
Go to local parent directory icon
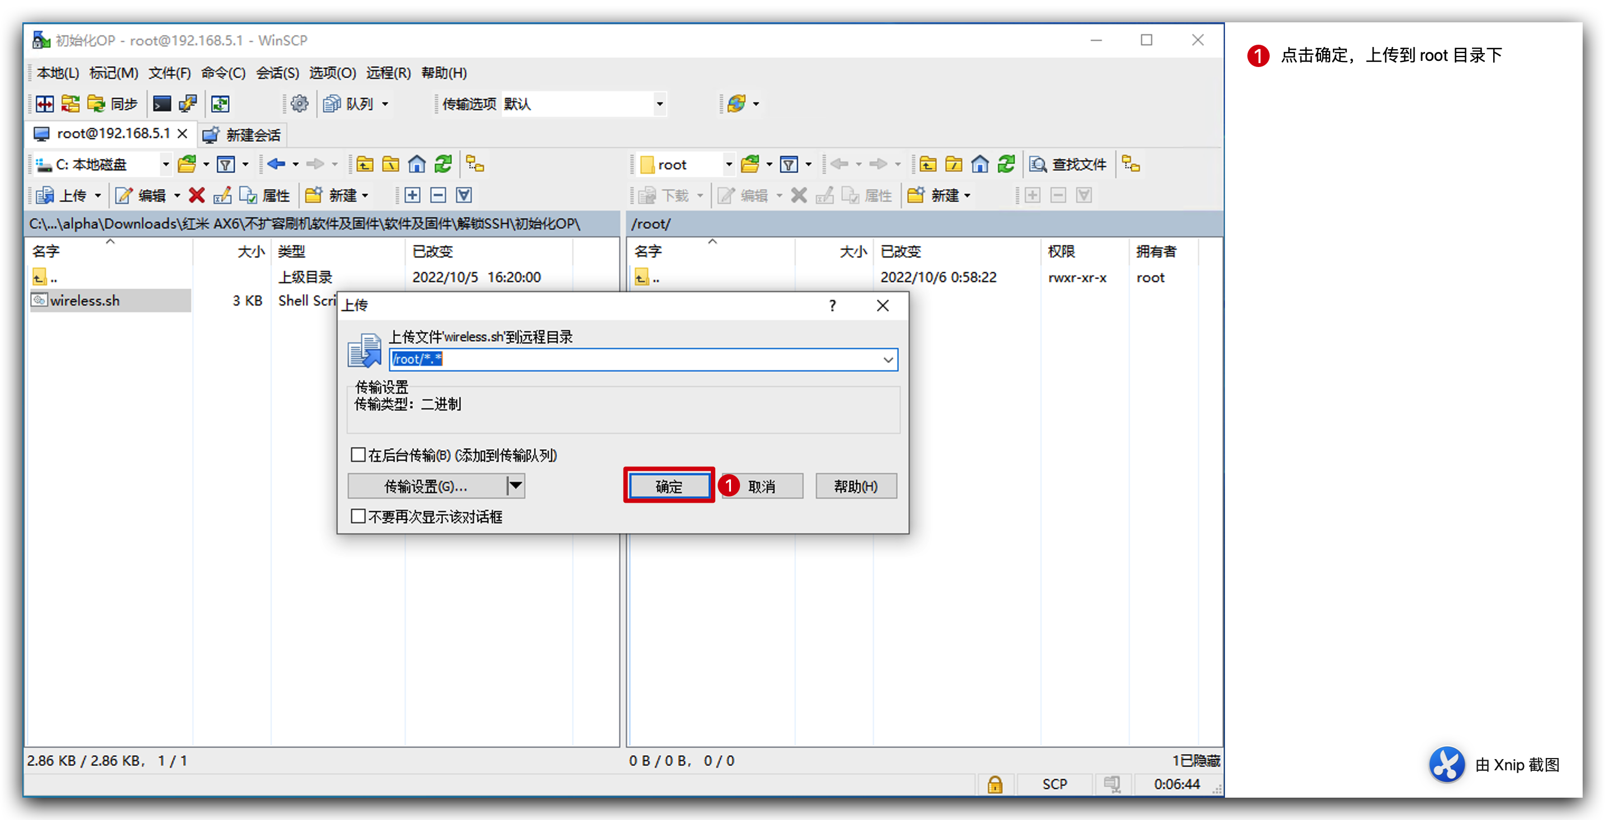pos(365,164)
